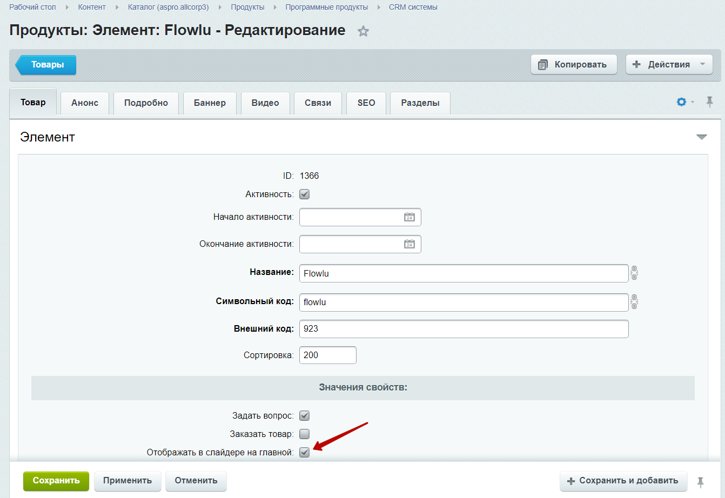Image resolution: width=725 pixels, height=498 pixels.
Task: Open the Видео tab
Action: click(265, 103)
